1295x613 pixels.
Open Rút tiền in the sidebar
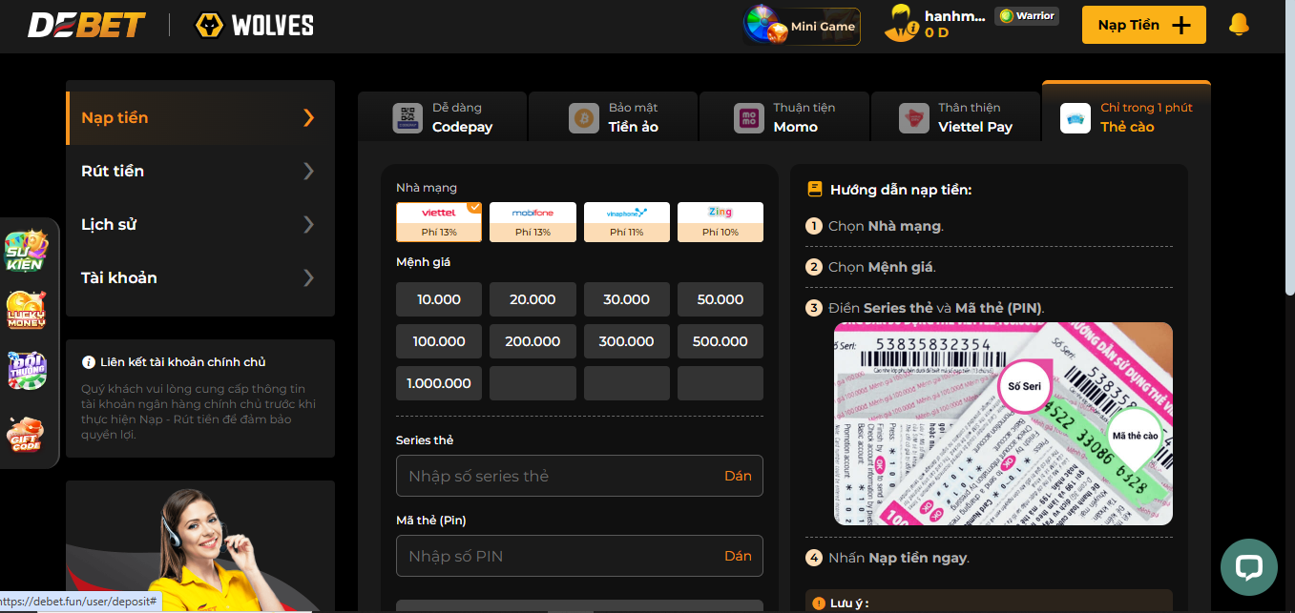(x=200, y=172)
